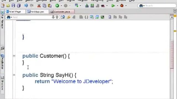Click the New file icon in toolbar
The image size is (177, 99).
pos(3,5)
